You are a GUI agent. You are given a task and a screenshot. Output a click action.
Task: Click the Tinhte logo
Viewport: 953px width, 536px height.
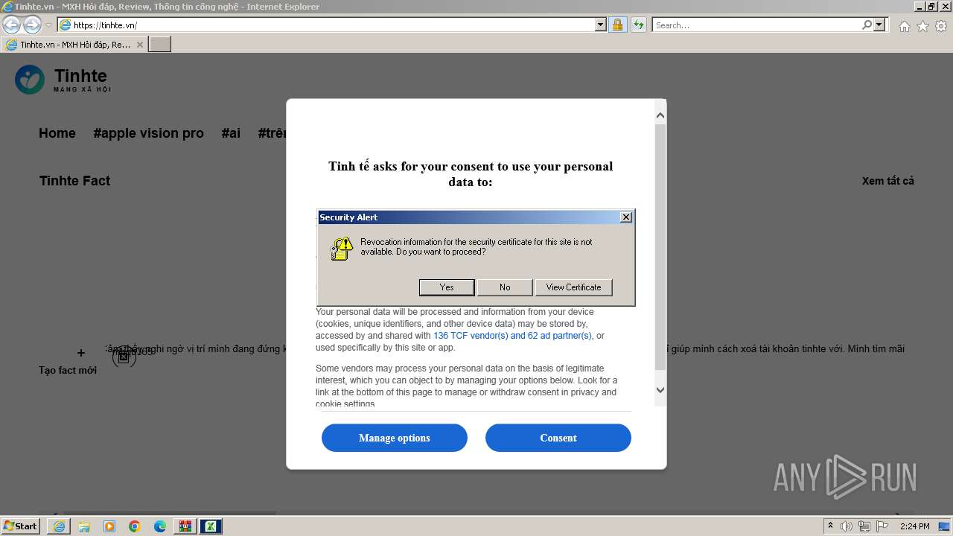click(63, 80)
